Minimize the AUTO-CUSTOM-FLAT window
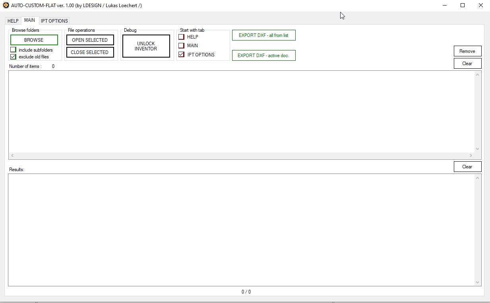 coord(445,5)
